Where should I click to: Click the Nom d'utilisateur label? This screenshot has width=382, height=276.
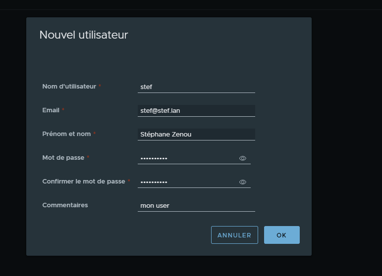tap(69, 87)
